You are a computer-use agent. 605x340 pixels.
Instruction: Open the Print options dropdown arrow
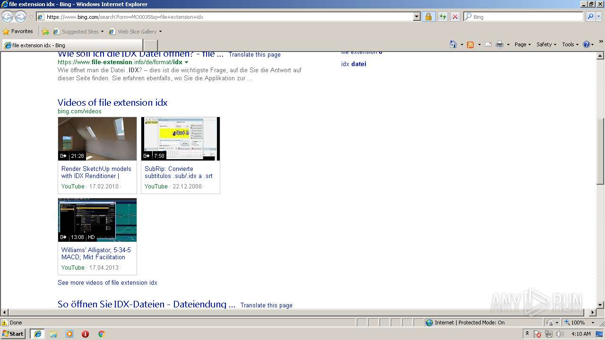(508, 44)
